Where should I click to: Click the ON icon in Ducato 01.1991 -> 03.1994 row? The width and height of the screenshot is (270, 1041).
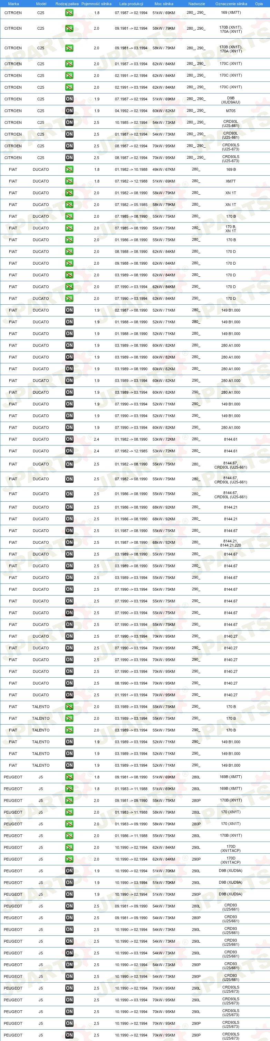[x=69, y=695]
